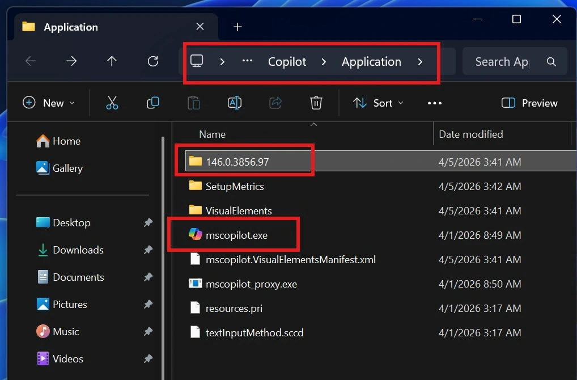This screenshot has height=380, width=577.
Task: Share the selected item via the Share icon
Action: (x=275, y=103)
